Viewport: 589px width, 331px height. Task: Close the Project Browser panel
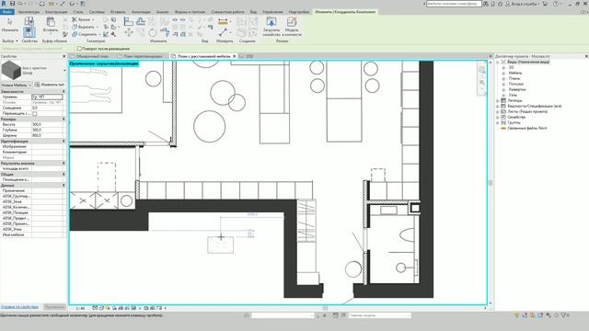(x=586, y=56)
